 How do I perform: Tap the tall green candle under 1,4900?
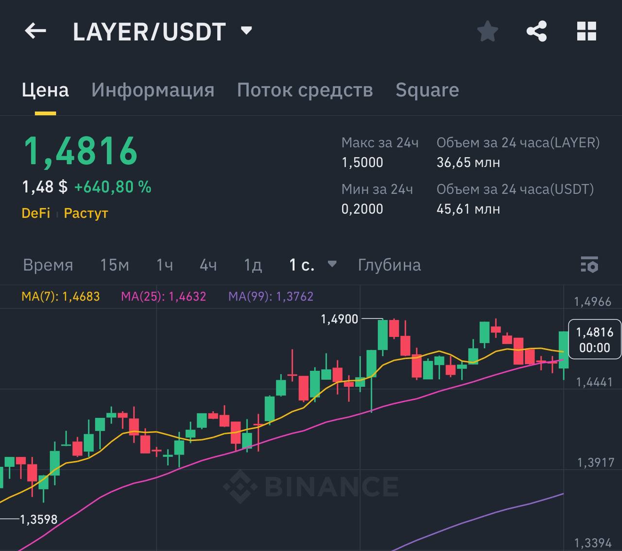383,335
